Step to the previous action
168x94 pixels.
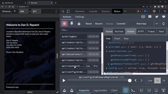[135, 80]
